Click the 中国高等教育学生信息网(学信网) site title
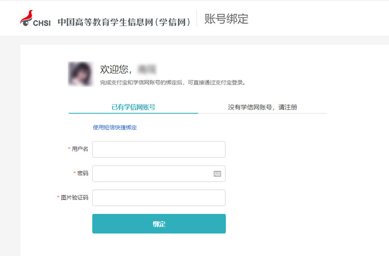This screenshot has height=256, width=389. click(124, 22)
